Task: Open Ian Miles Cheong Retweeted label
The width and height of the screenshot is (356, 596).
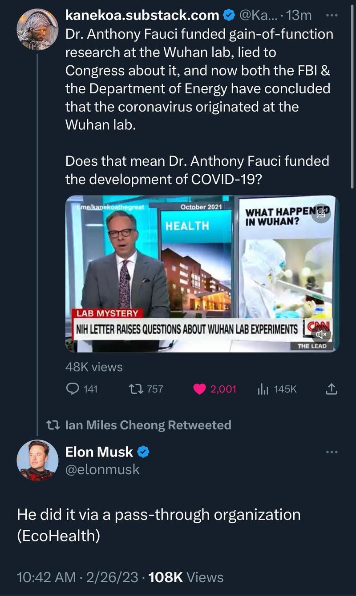Action: (148, 425)
